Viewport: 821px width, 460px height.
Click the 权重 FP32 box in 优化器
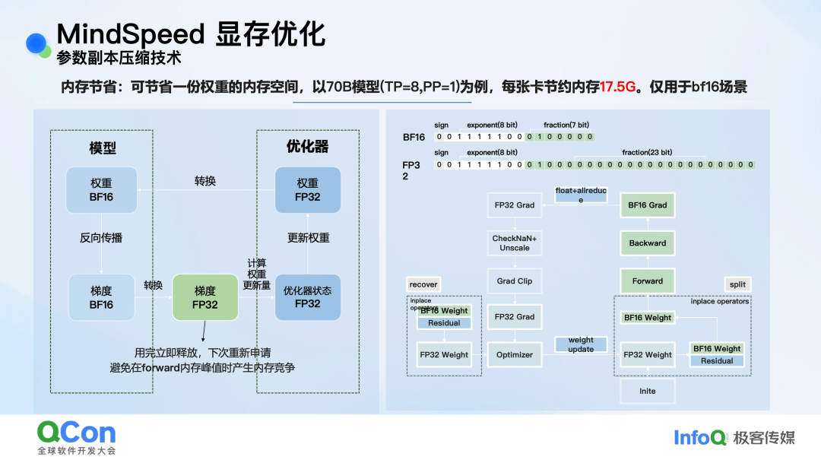click(307, 191)
